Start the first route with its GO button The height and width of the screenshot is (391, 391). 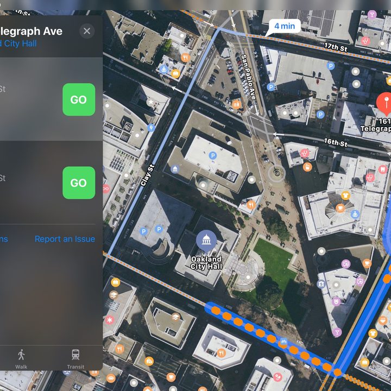coord(79,99)
